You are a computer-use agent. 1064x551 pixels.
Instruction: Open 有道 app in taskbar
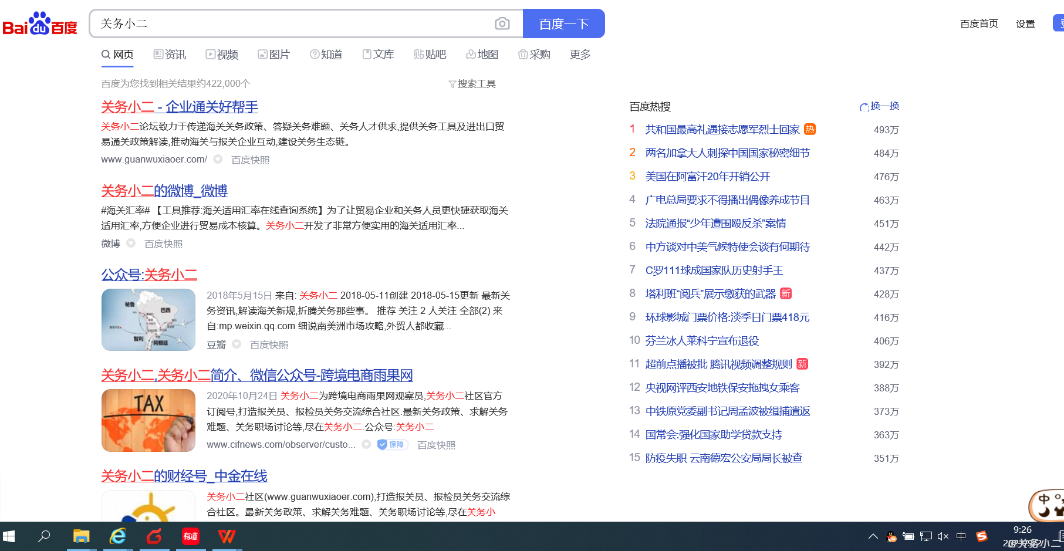[x=191, y=536]
